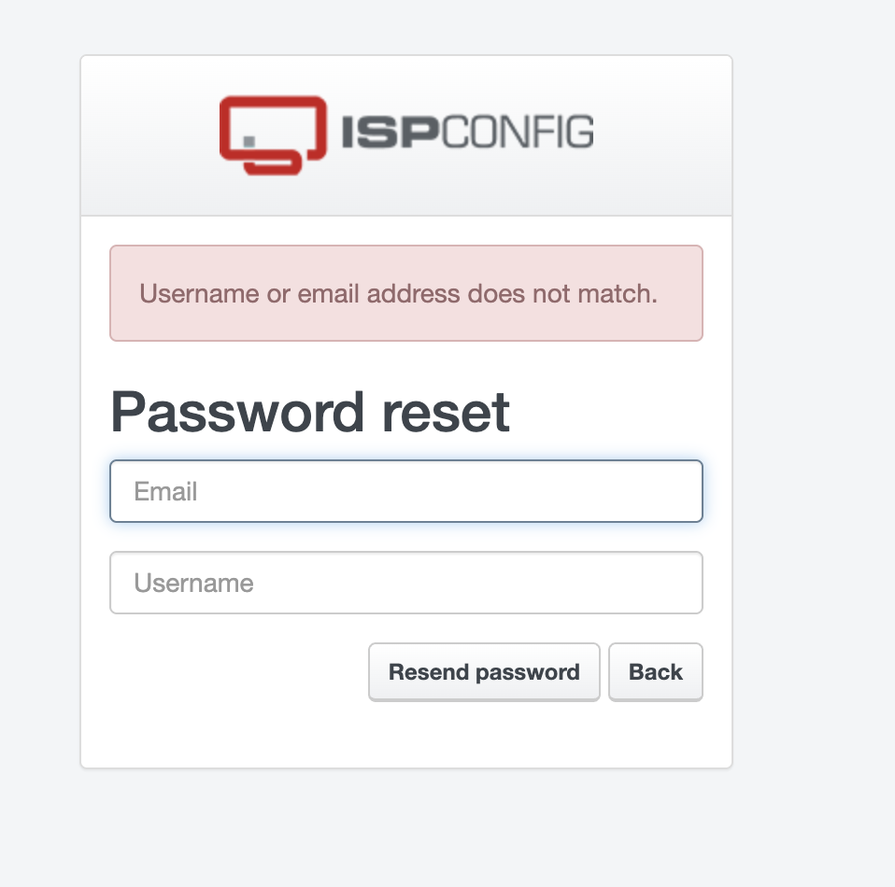Viewport: 895px width, 887px height.
Task: Click the error message banner
Action: (x=406, y=293)
